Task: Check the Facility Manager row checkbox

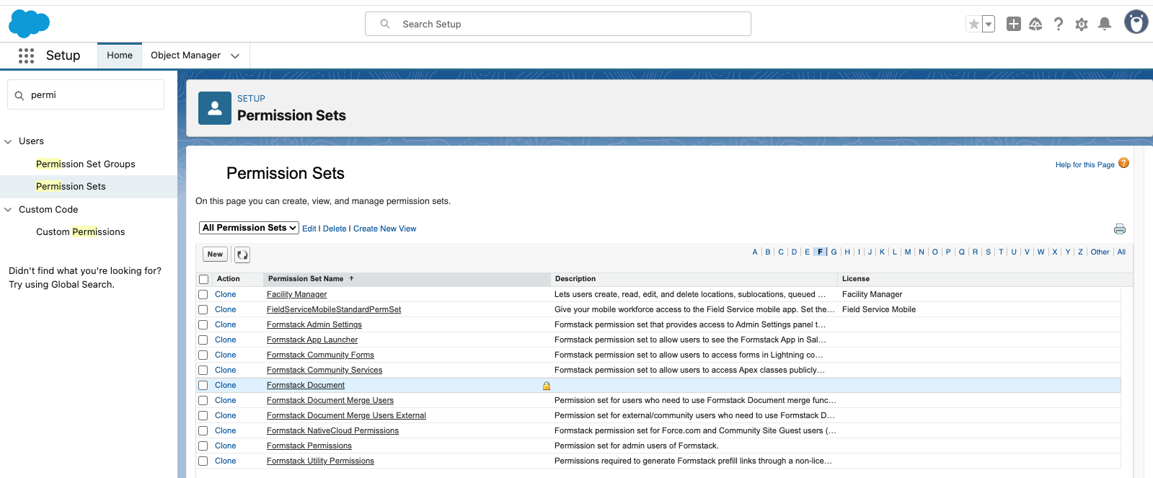Action: pos(203,295)
